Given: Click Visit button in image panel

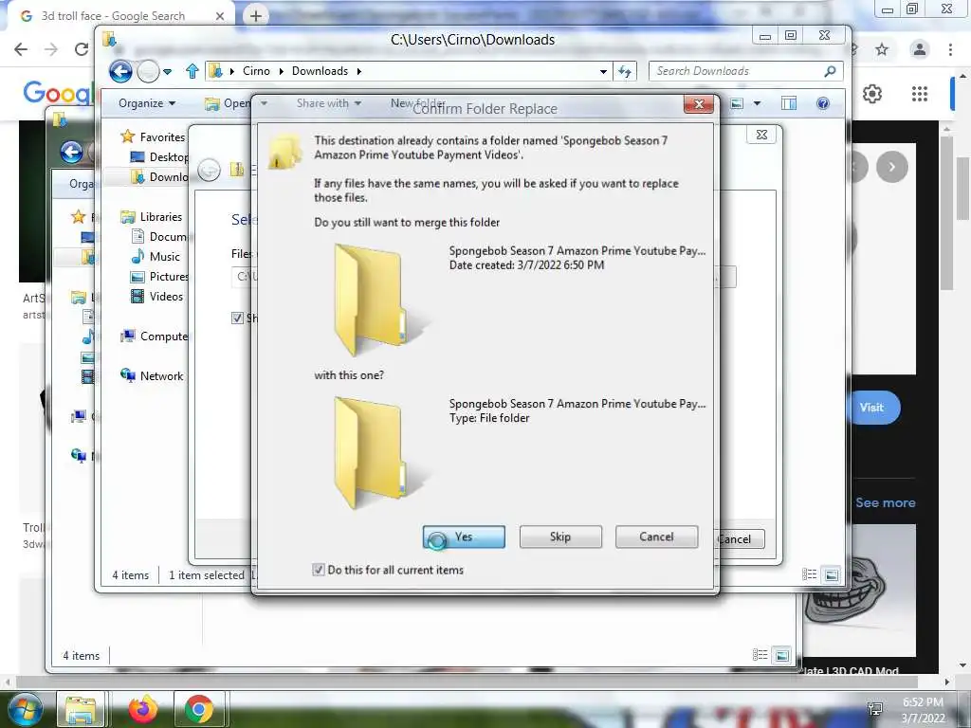Looking at the screenshot, I should point(873,408).
